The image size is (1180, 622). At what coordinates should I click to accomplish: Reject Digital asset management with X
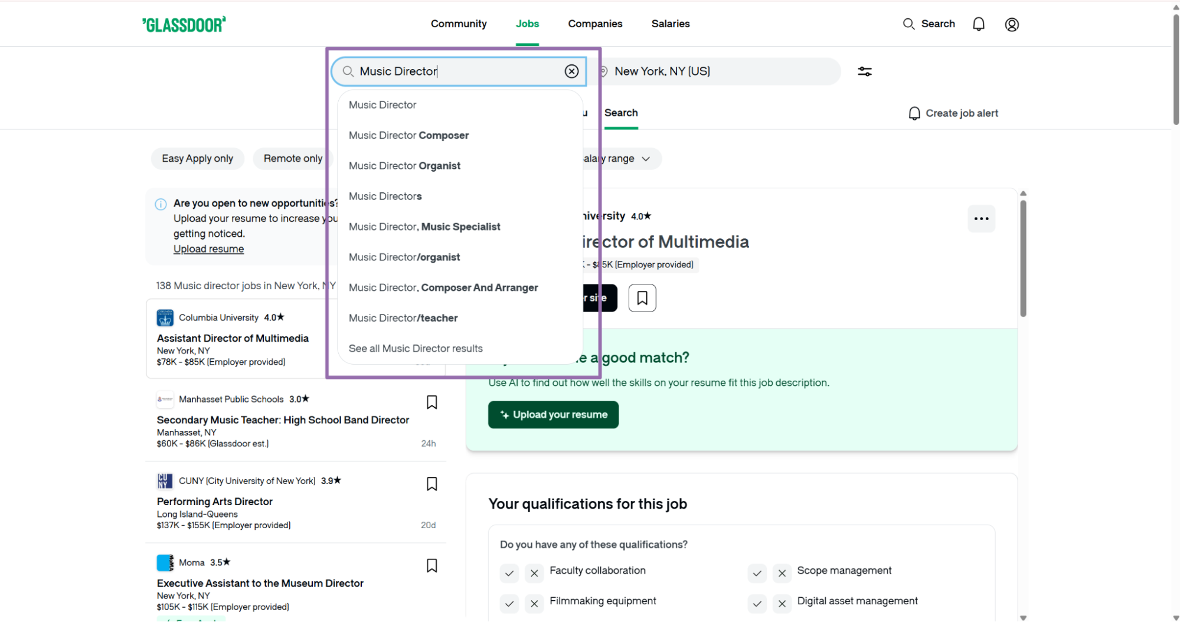(x=782, y=603)
